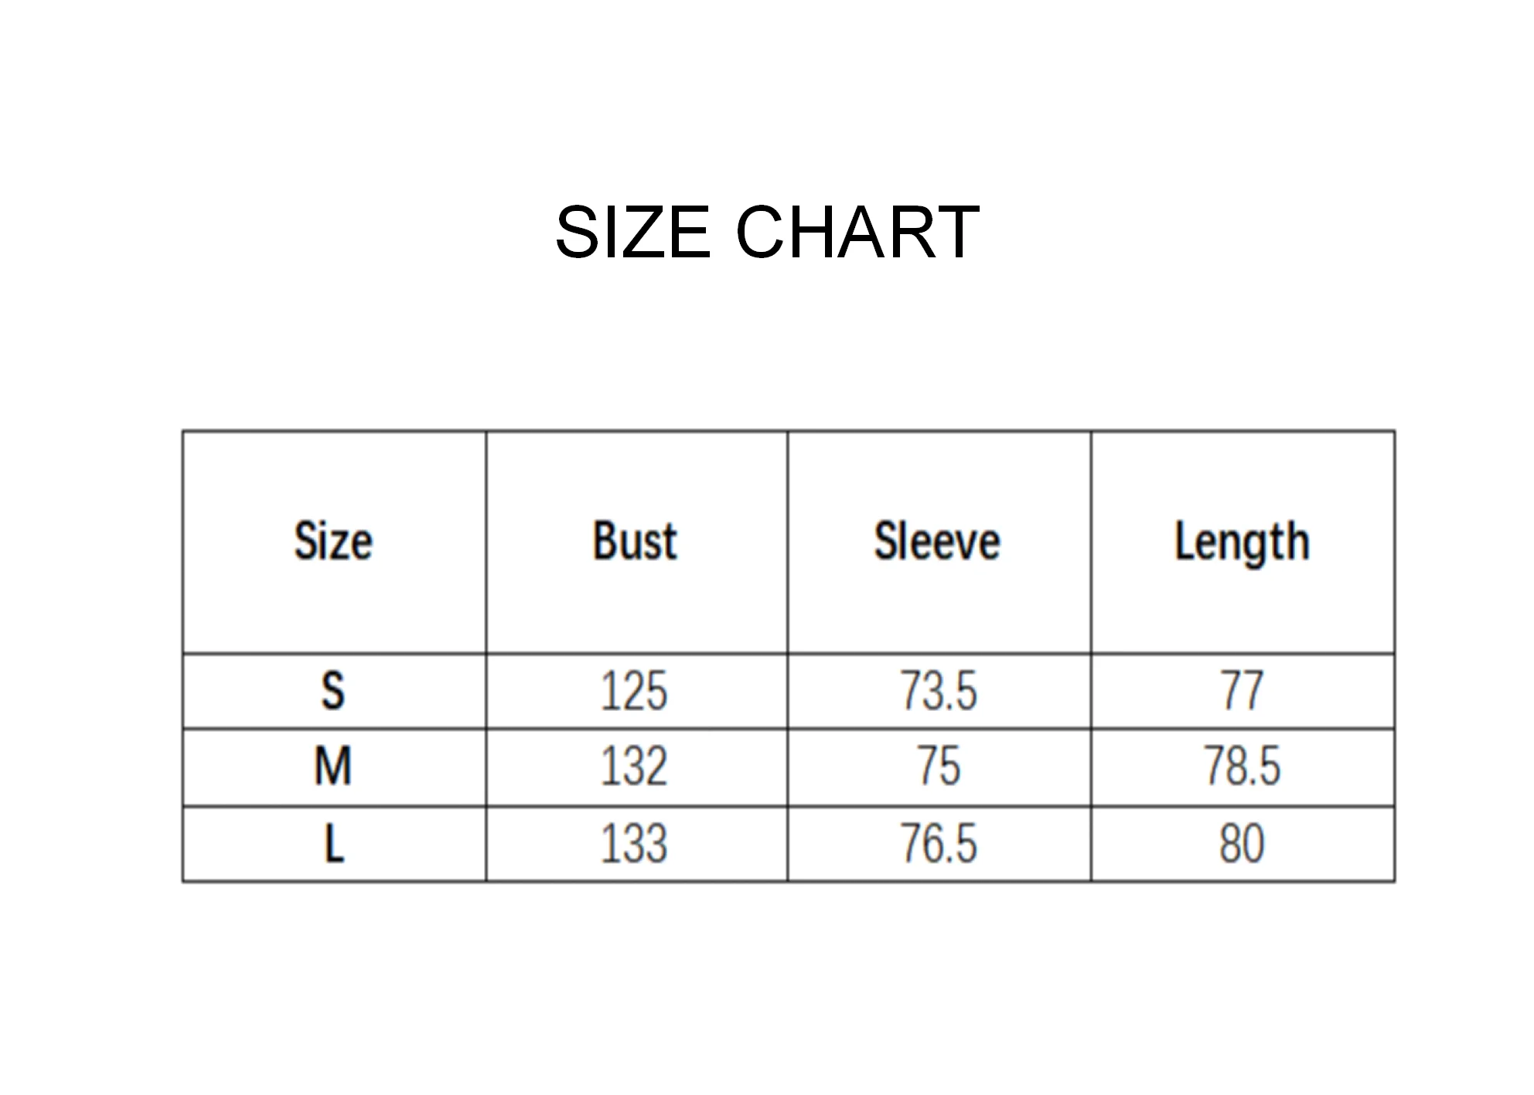Choose the length value 78.5
Image resolution: width=1534 pixels, height=1095 pixels.
tap(1242, 767)
